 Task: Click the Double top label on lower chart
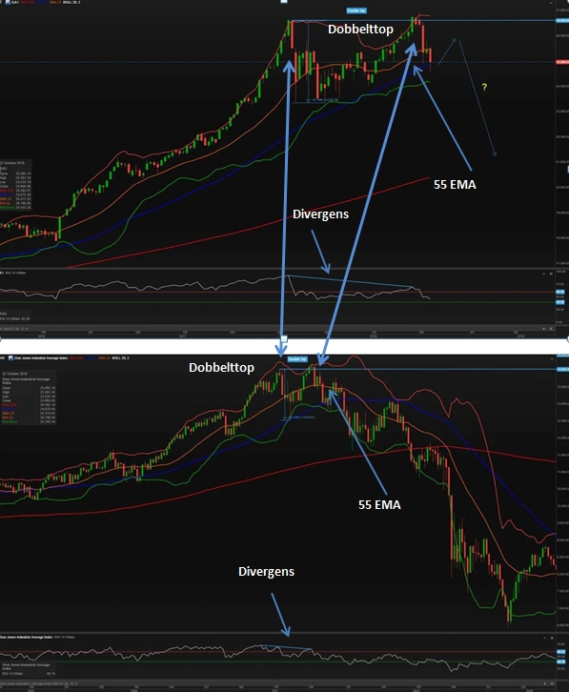(297, 359)
